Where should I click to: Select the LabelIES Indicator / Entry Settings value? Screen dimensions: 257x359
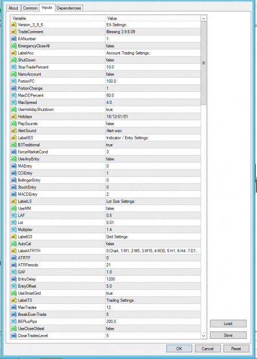(127, 138)
